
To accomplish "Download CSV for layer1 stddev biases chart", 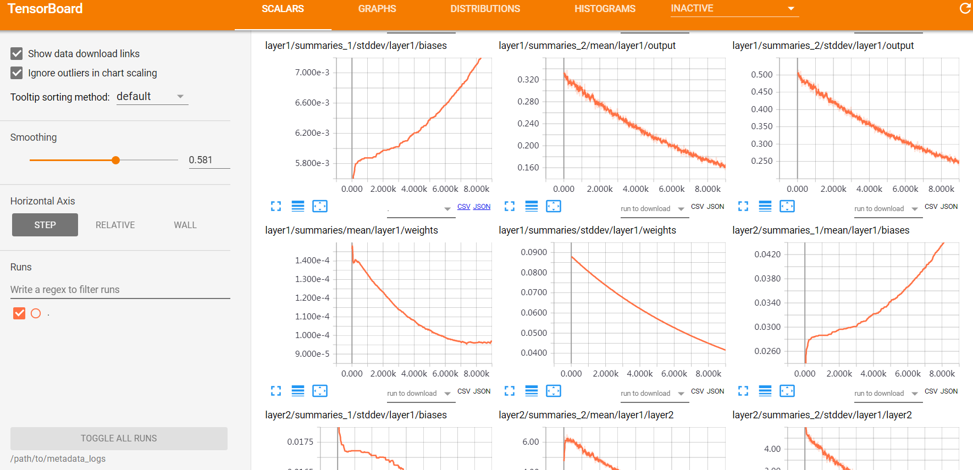I will pos(464,207).
